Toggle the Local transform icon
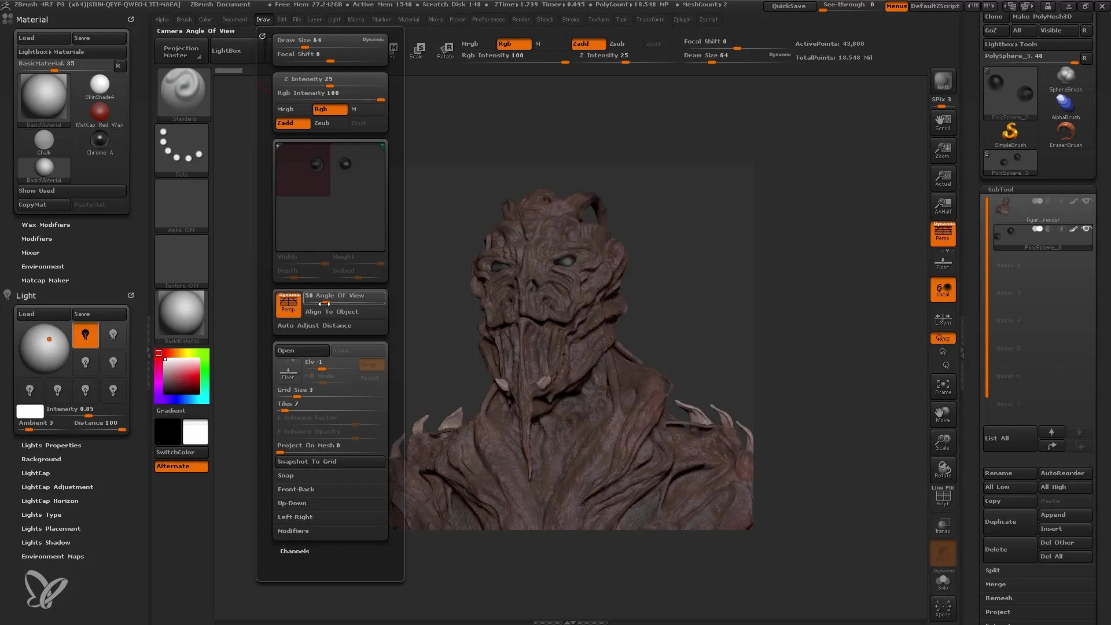1111x625 pixels. coord(943,290)
